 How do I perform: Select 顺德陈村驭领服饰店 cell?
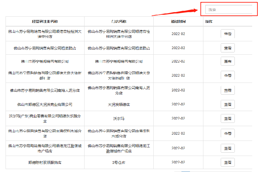point(45,162)
